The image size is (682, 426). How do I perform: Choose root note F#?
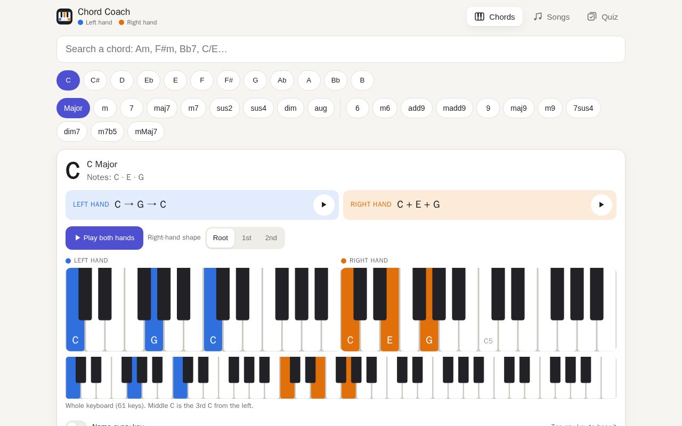pyautogui.click(x=229, y=80)
